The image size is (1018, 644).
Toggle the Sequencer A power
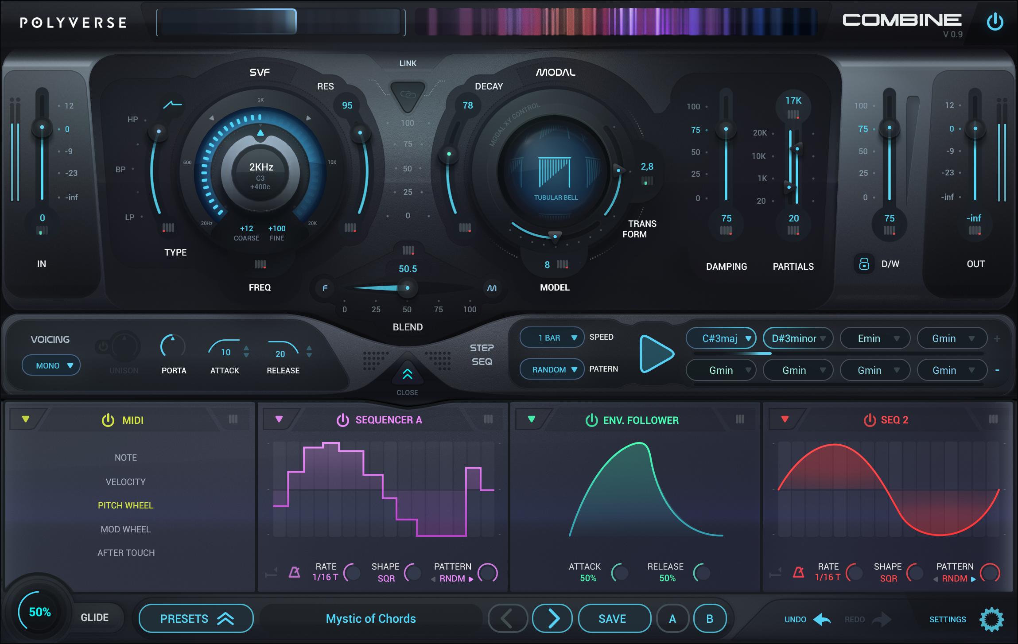343,420
